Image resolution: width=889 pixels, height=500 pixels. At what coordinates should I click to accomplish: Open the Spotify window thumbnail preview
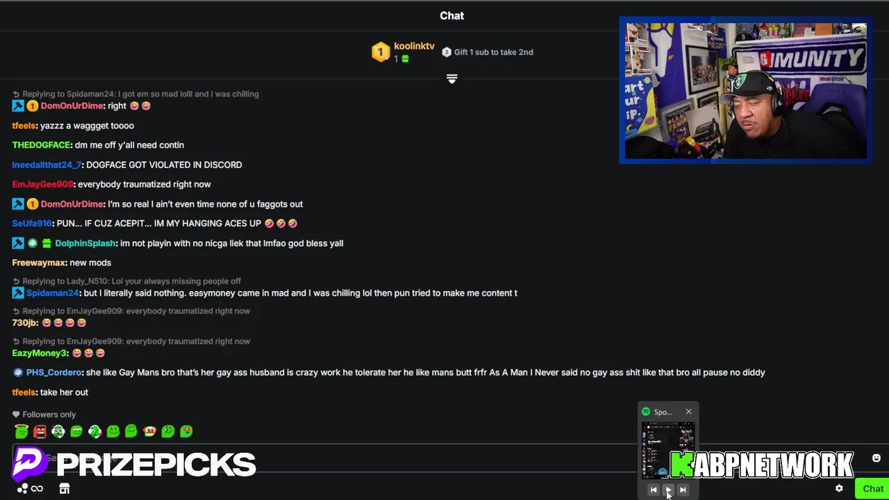[667, 451]
